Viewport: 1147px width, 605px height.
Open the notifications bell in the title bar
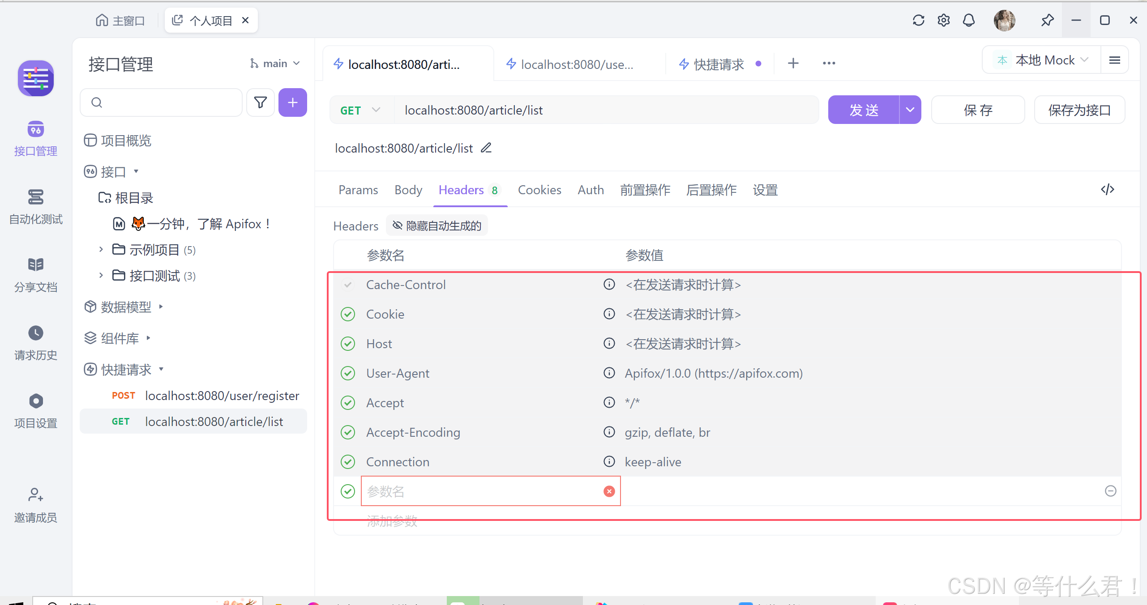pos(968,20)
